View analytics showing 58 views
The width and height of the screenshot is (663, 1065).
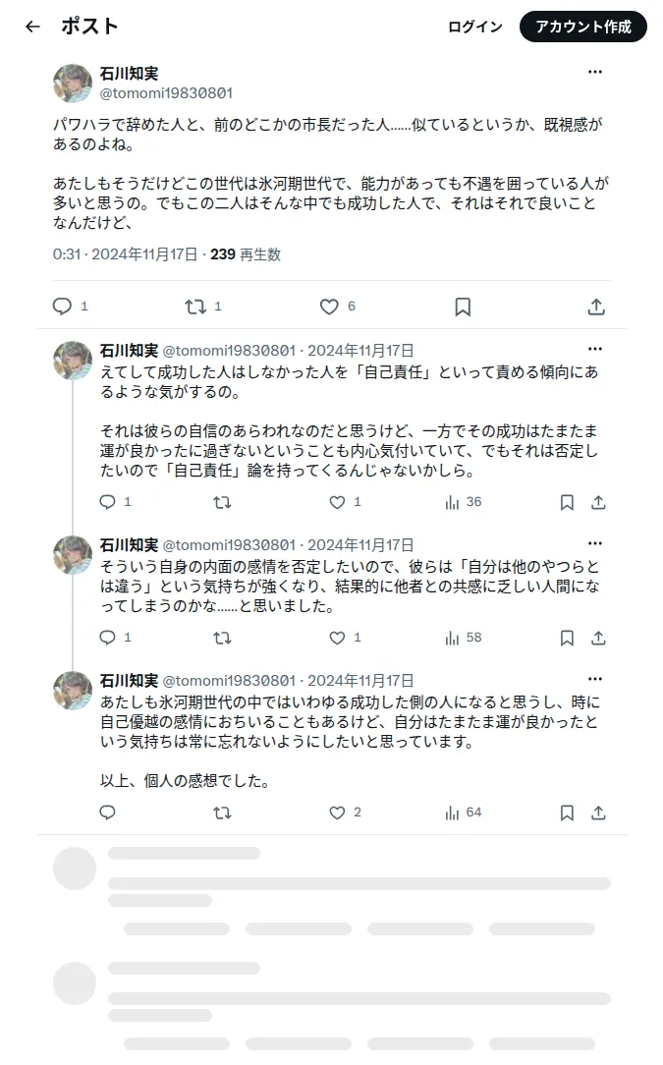464,638
